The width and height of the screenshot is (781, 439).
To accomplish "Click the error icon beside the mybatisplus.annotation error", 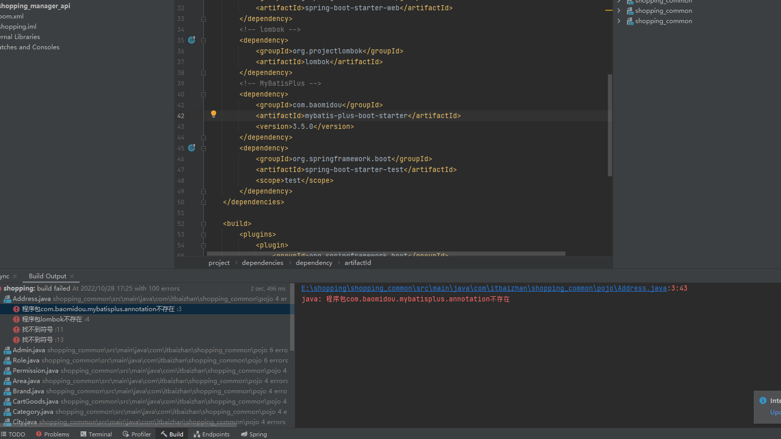I will (16, 309).
